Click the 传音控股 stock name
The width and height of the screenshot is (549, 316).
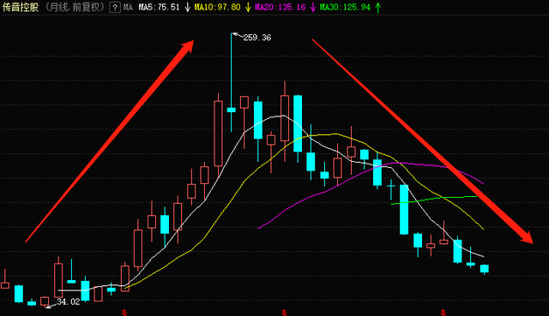[x=21, y=7]
